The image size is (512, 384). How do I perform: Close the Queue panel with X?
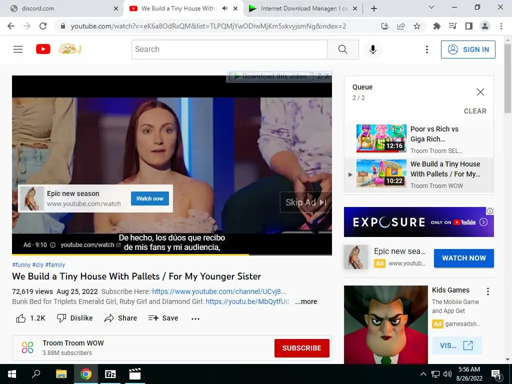[480, 92]
